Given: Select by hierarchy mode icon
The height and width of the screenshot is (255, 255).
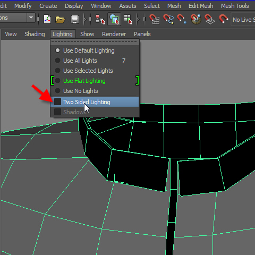Looking at the screenshot, I should coord(100,19).
